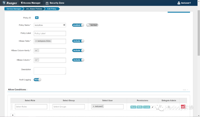This screenshot has width=200, height=117.
Task: Click the Write permission tag
Action: (140, 107)
